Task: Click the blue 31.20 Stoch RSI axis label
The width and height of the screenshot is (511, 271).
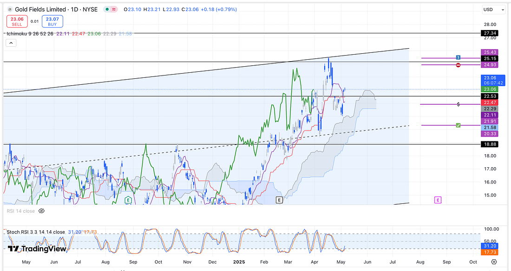Action: click(x=490, y=246)
